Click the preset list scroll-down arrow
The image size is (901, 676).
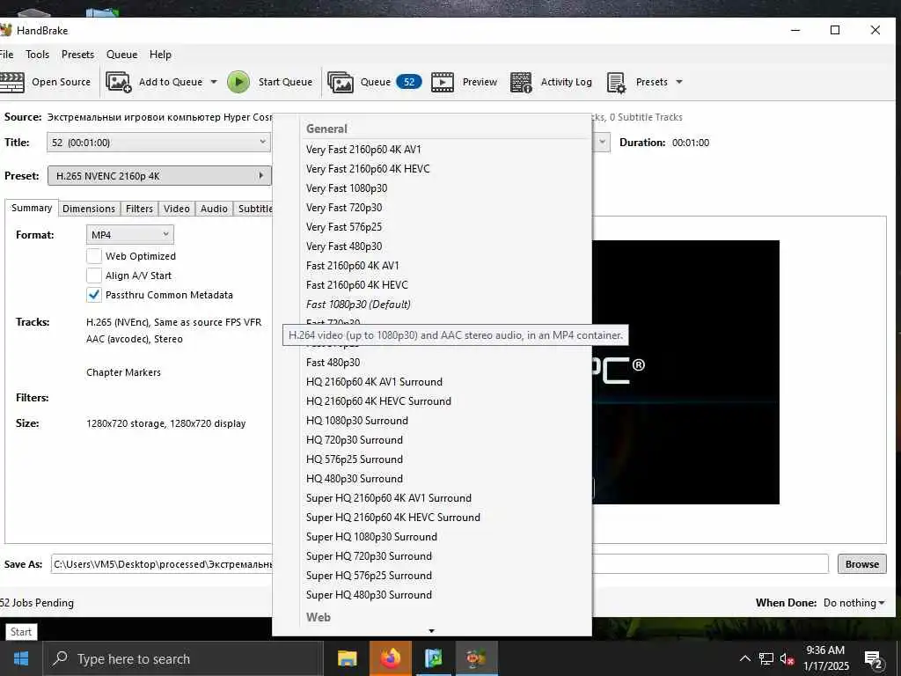(x=431, y=630)
